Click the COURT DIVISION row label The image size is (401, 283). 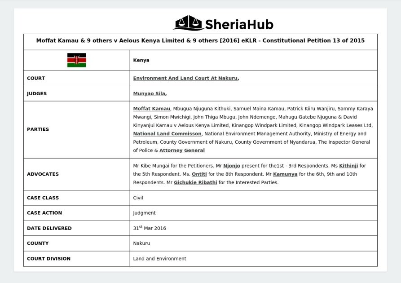pos(48,259)
